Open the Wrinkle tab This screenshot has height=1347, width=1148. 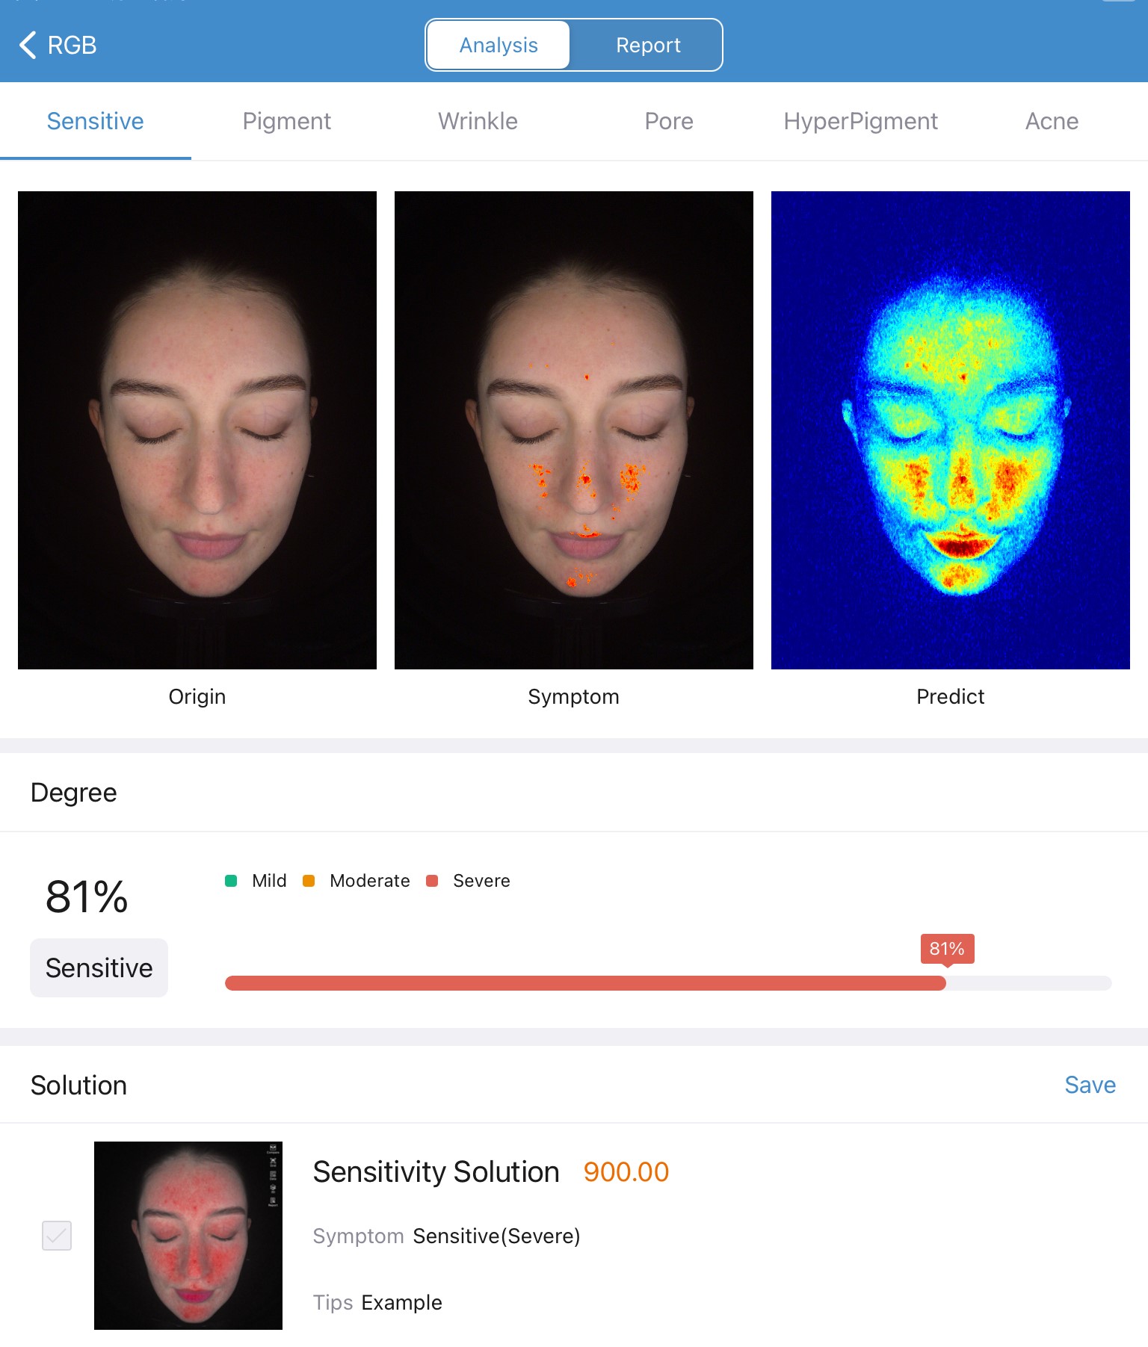tap(478, 121)
